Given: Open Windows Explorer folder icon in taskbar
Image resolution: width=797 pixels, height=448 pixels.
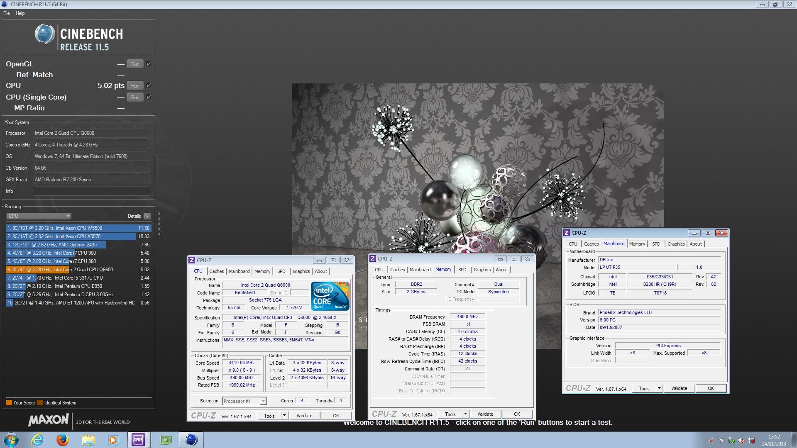Looking at the screenshot, I should 88,440.
